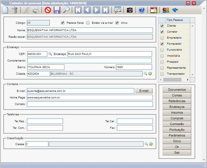Viewport: 207px width, 168px height.
Task: Click the calendar with green check icon
Action: 154,10
